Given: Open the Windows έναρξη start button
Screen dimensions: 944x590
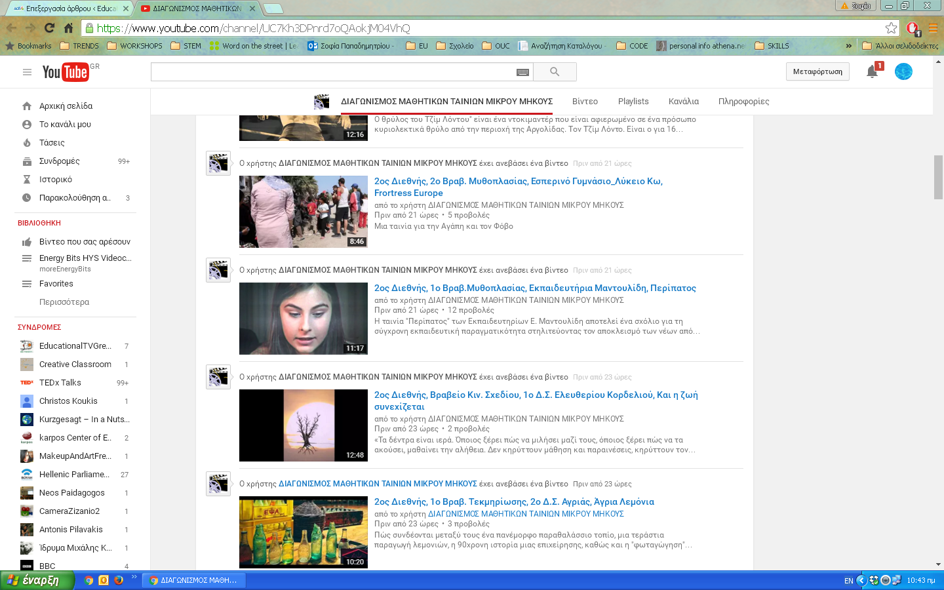Looking at the screenshot, I should point(37,580).
